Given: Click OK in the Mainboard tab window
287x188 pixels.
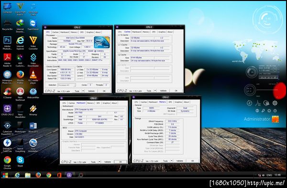Looking at the screenshot, I should 121,162.
